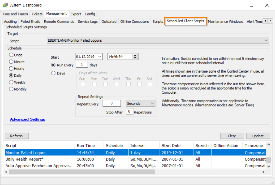The image size is (275, 185).
Task: Enable the Monthly schedule option
Action: 11,89
